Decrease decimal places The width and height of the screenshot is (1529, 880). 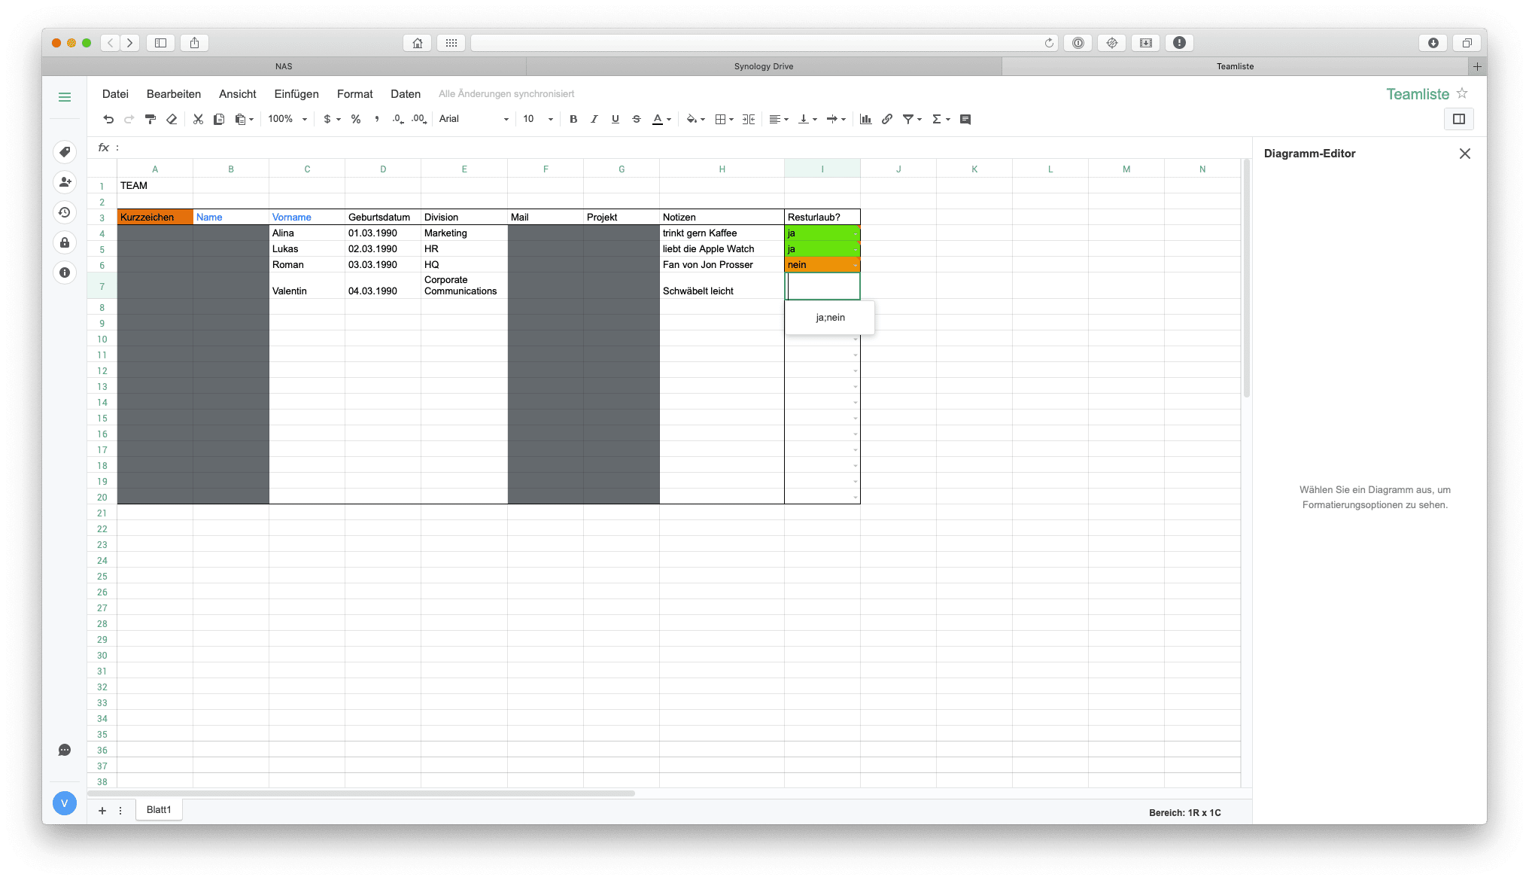click(398, 119)
